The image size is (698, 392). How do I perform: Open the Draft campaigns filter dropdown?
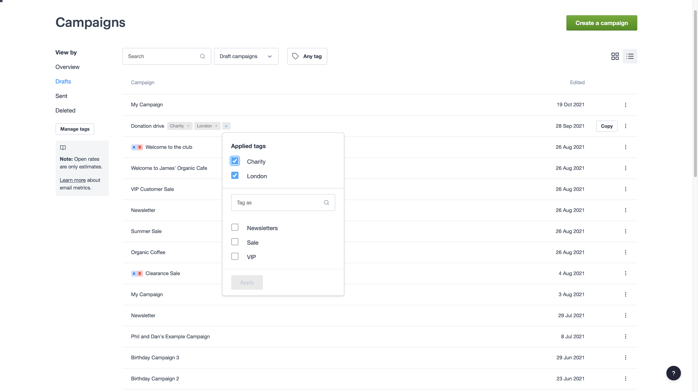point(246,56)
